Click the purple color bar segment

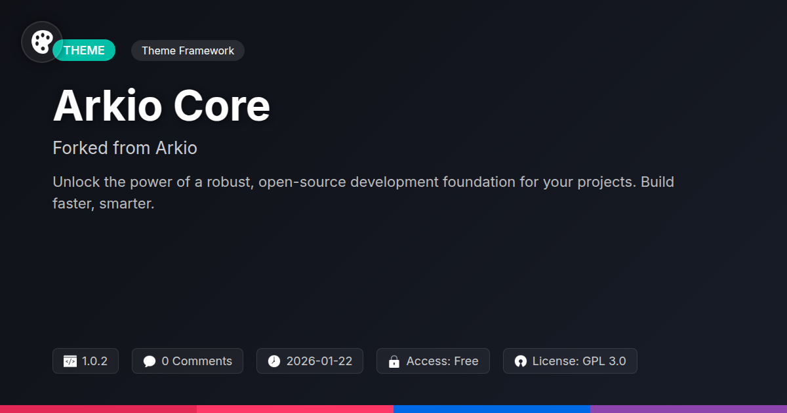(x=689, y=409)
